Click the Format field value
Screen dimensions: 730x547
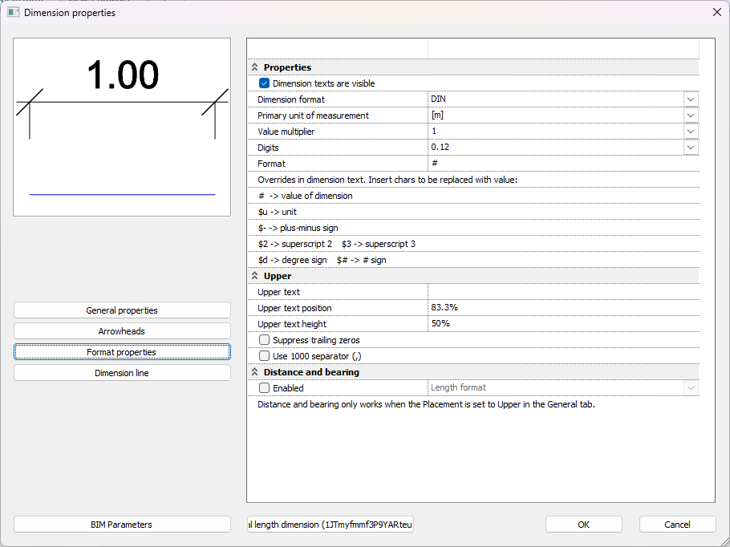[x=562, y=164]
